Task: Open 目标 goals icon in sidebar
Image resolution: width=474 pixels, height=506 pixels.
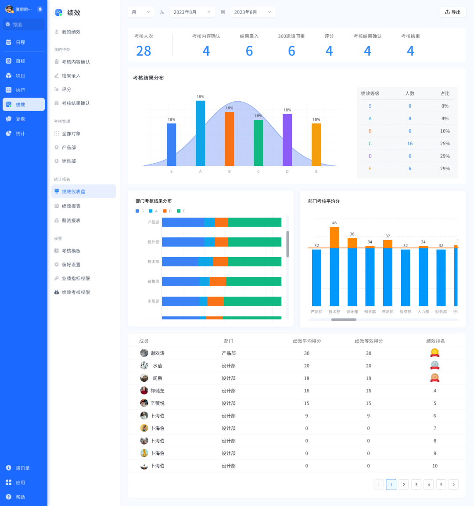Action: click(9, 61)
